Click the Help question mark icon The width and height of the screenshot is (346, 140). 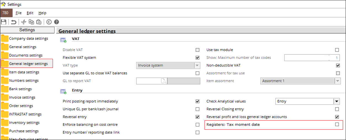(x=57, y=22)
